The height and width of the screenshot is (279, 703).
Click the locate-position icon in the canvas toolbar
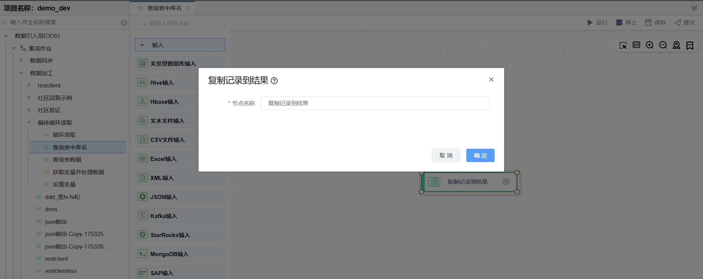tap(677, 45)
